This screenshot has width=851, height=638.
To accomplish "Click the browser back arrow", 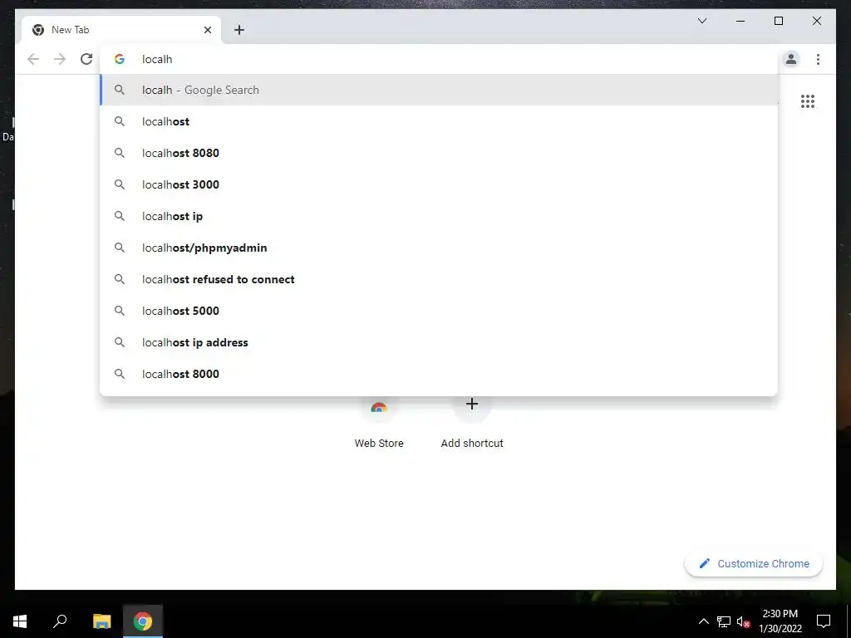I will point(33,59).
